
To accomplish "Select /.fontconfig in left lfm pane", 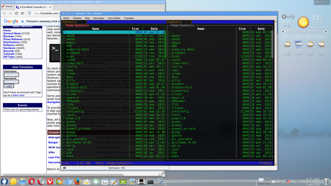I will point(73,112).
